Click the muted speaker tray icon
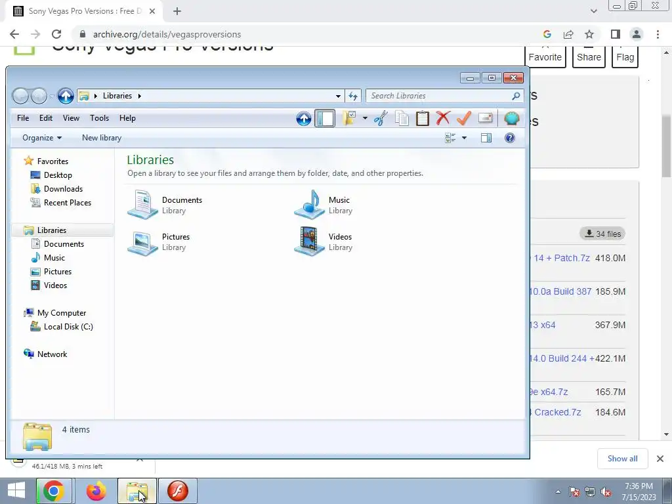This screenshot has height=504, width=672. pos(606,492)
